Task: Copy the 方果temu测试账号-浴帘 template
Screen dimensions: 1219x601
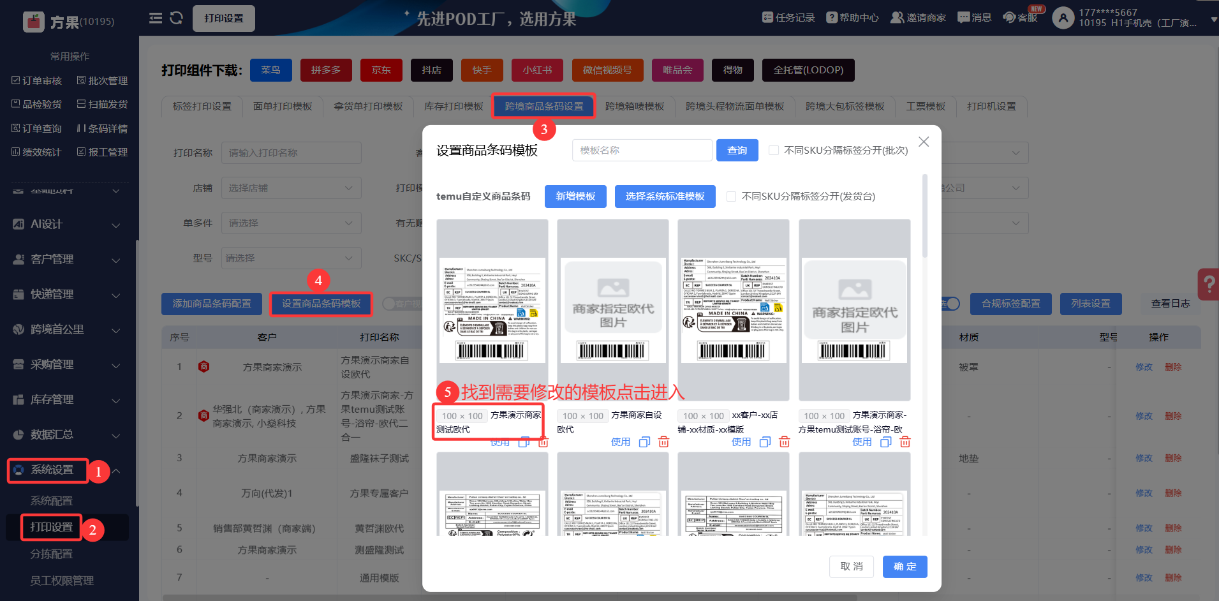Action: tap(886, 442)
